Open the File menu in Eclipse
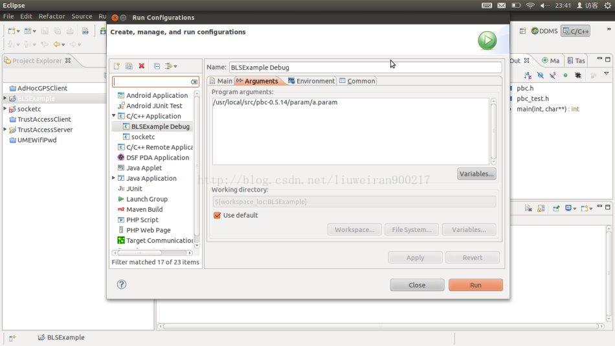Viewport: 615px width, 346px height. pos(8,16)
